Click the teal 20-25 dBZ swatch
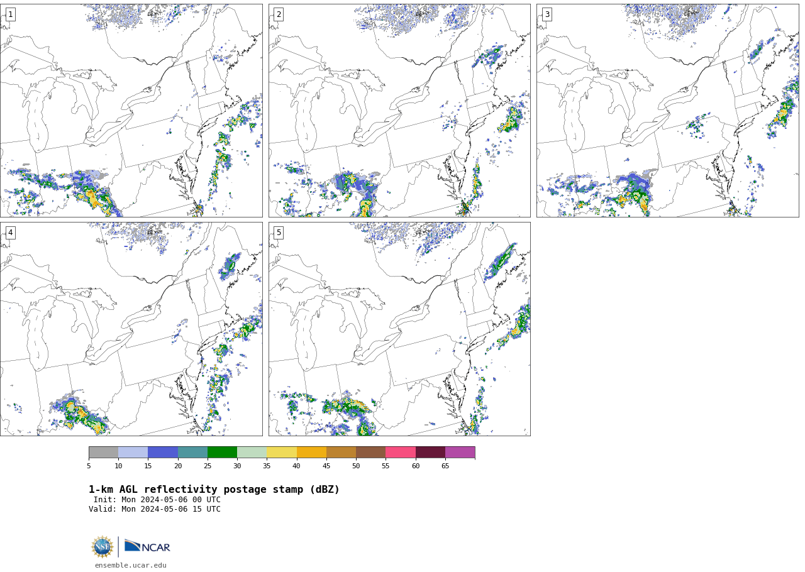The image size is (805, 572). (x=192, y=453)
